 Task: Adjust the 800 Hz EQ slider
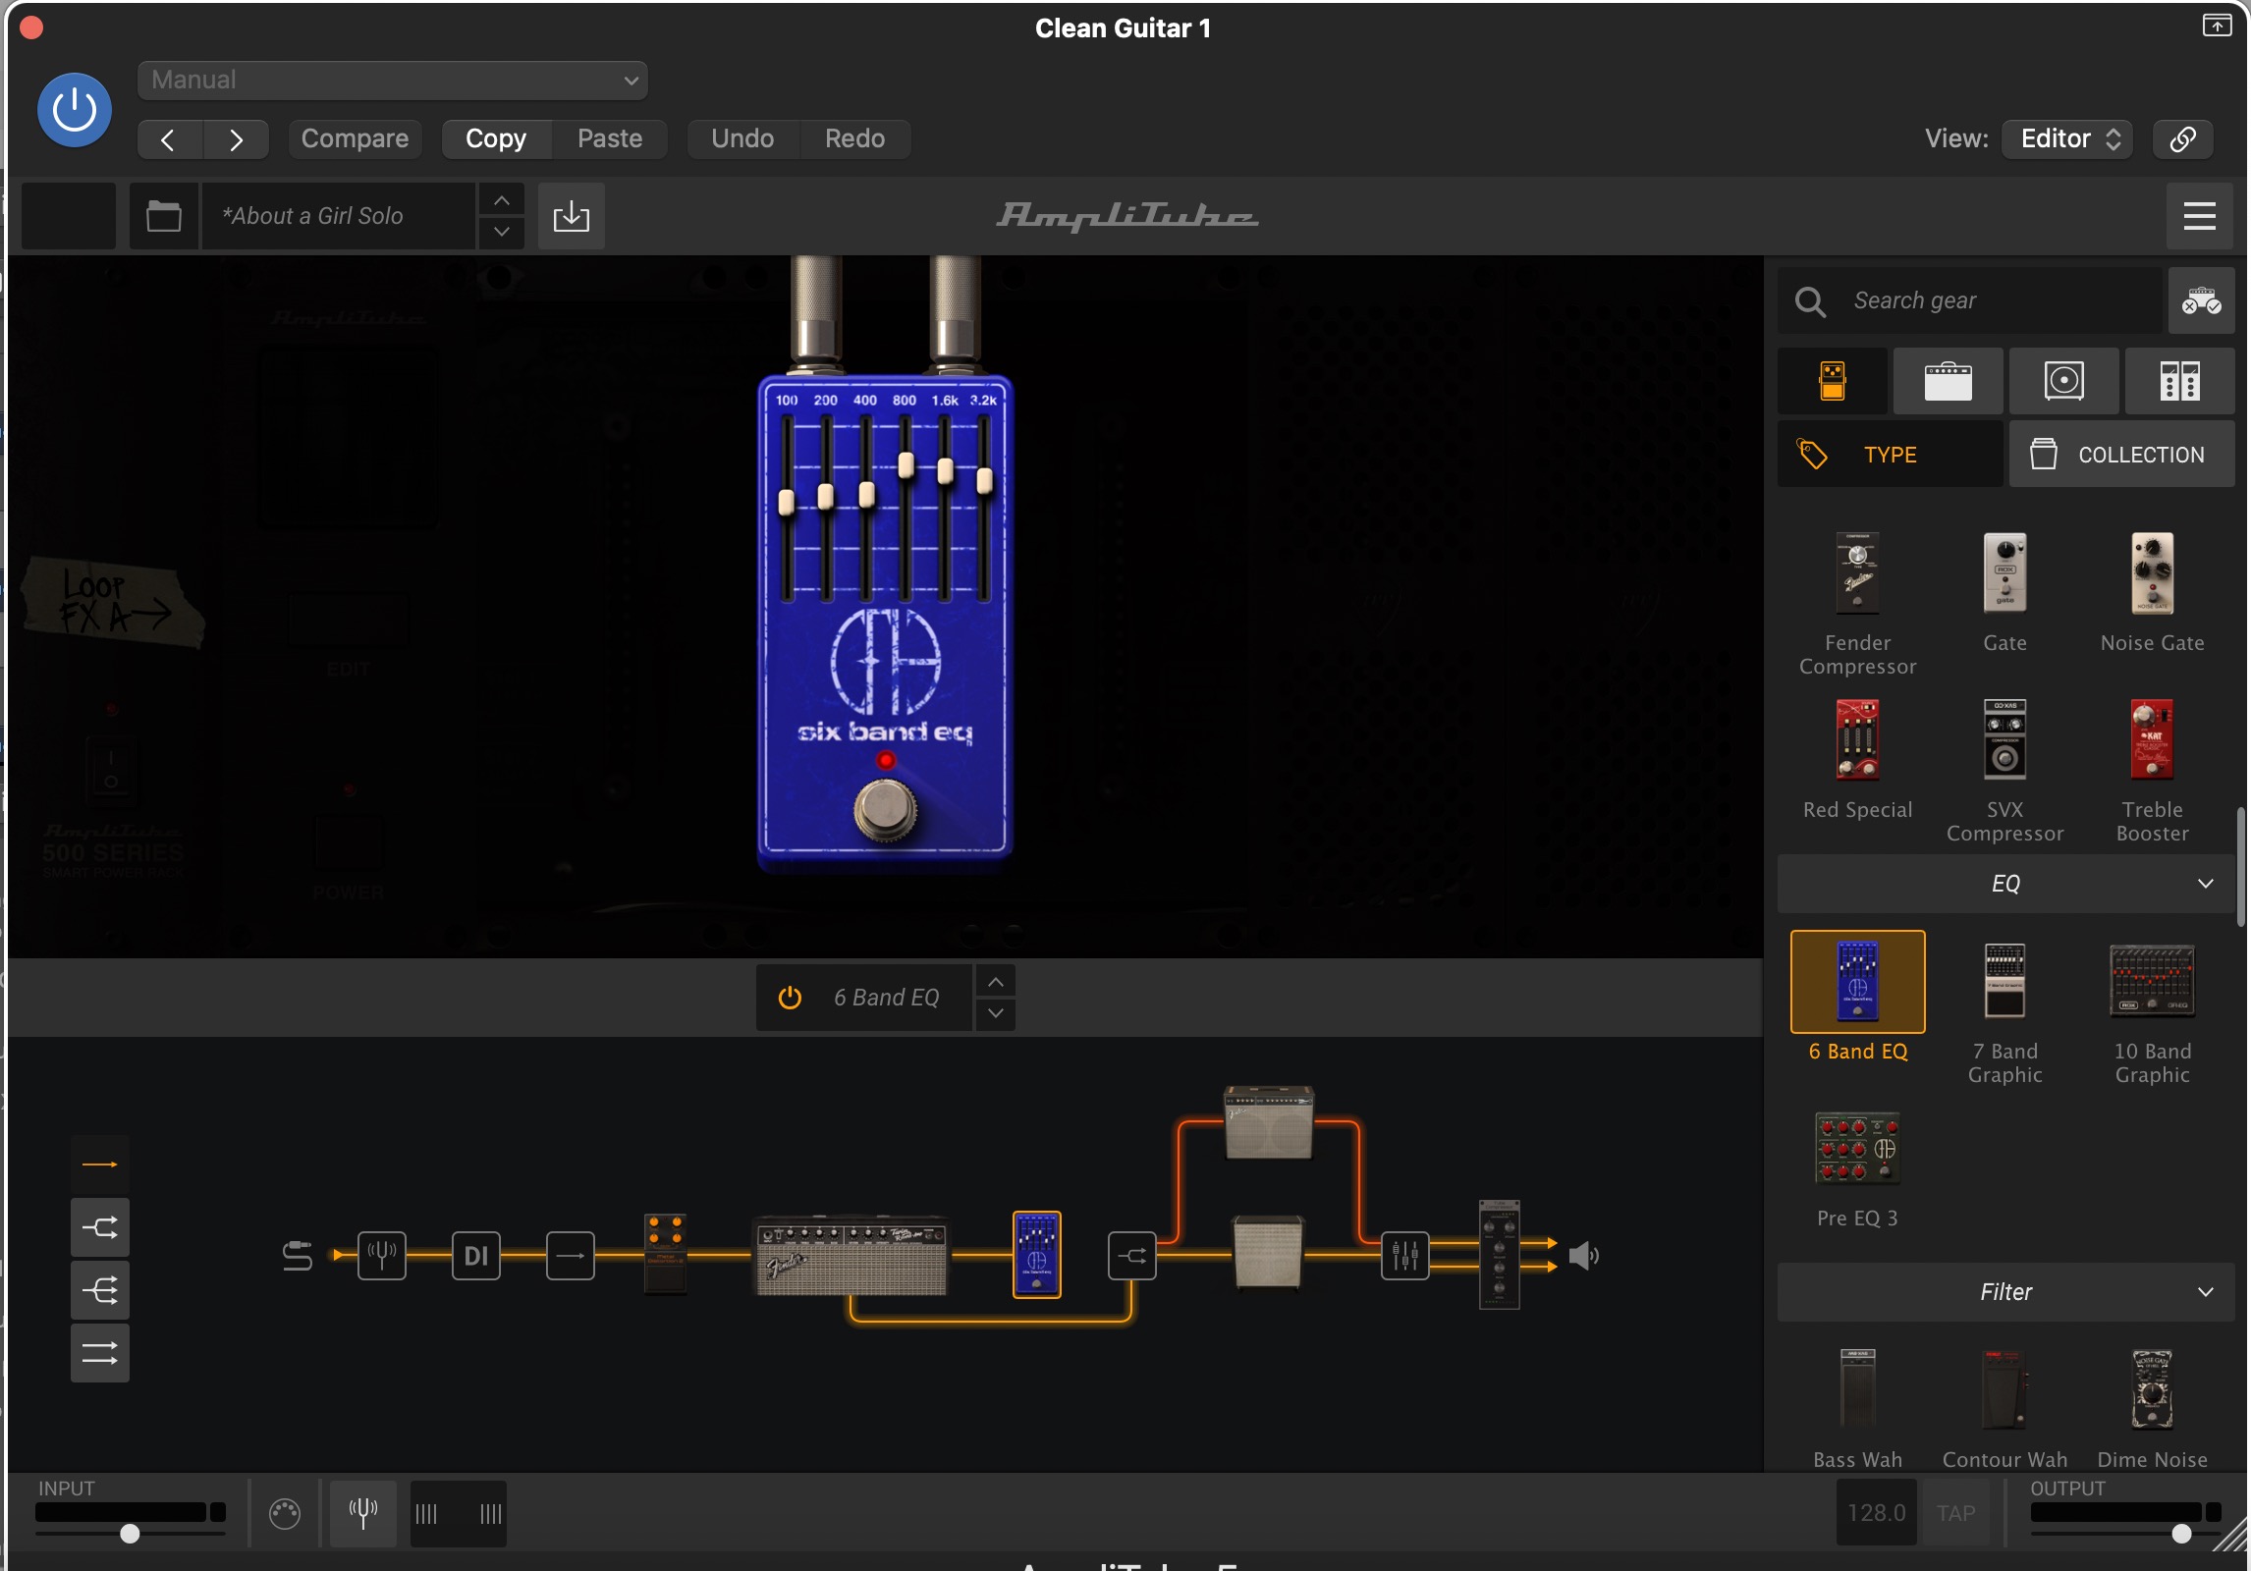pyautogui.click(x=906, y=465)
